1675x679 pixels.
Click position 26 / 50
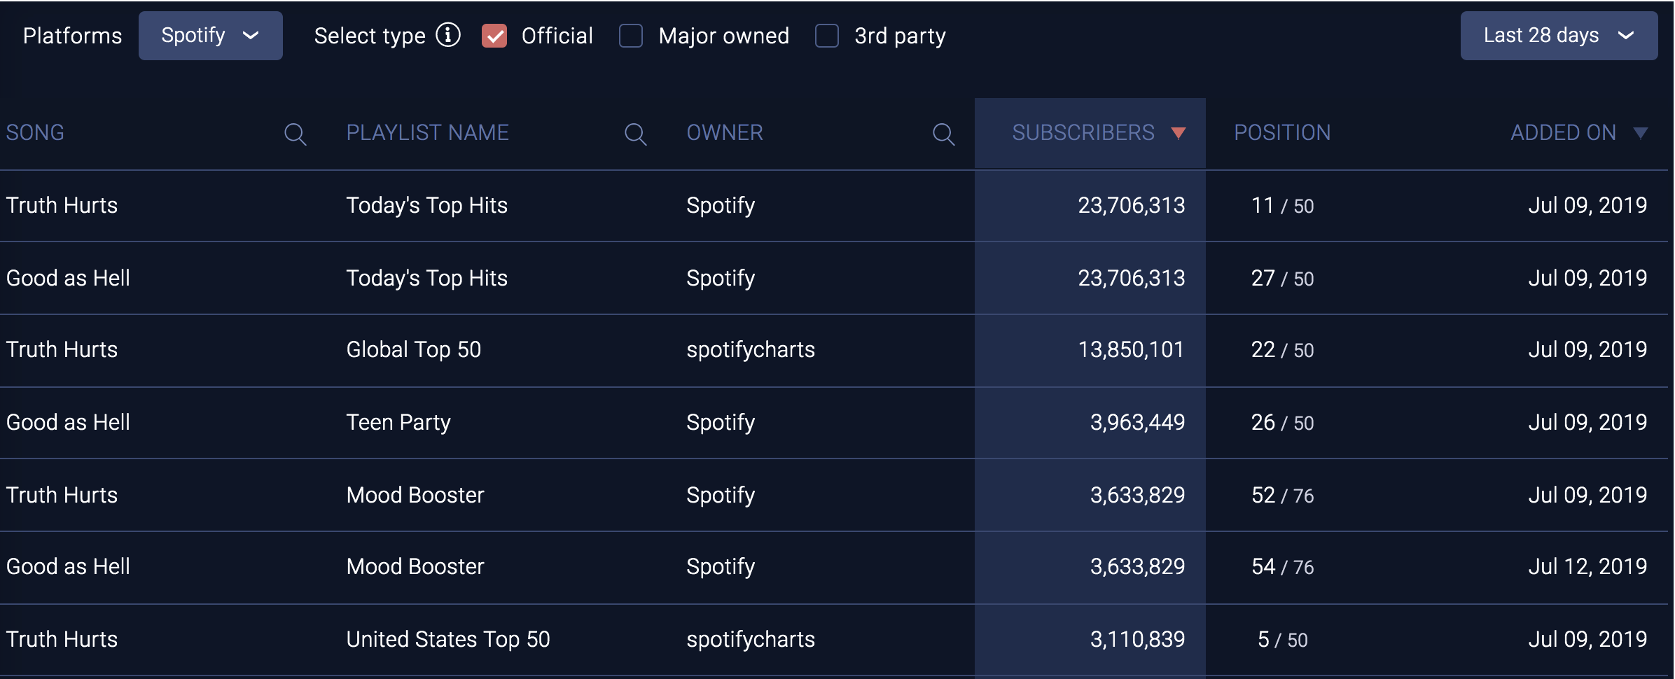click(x=1282, y=422)
